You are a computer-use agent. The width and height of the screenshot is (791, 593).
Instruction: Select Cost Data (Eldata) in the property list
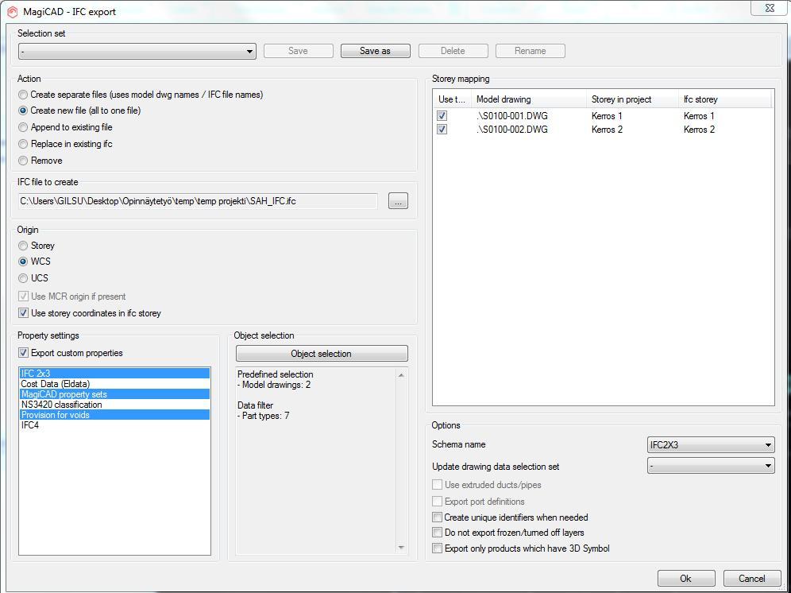(x=114, y=384)
